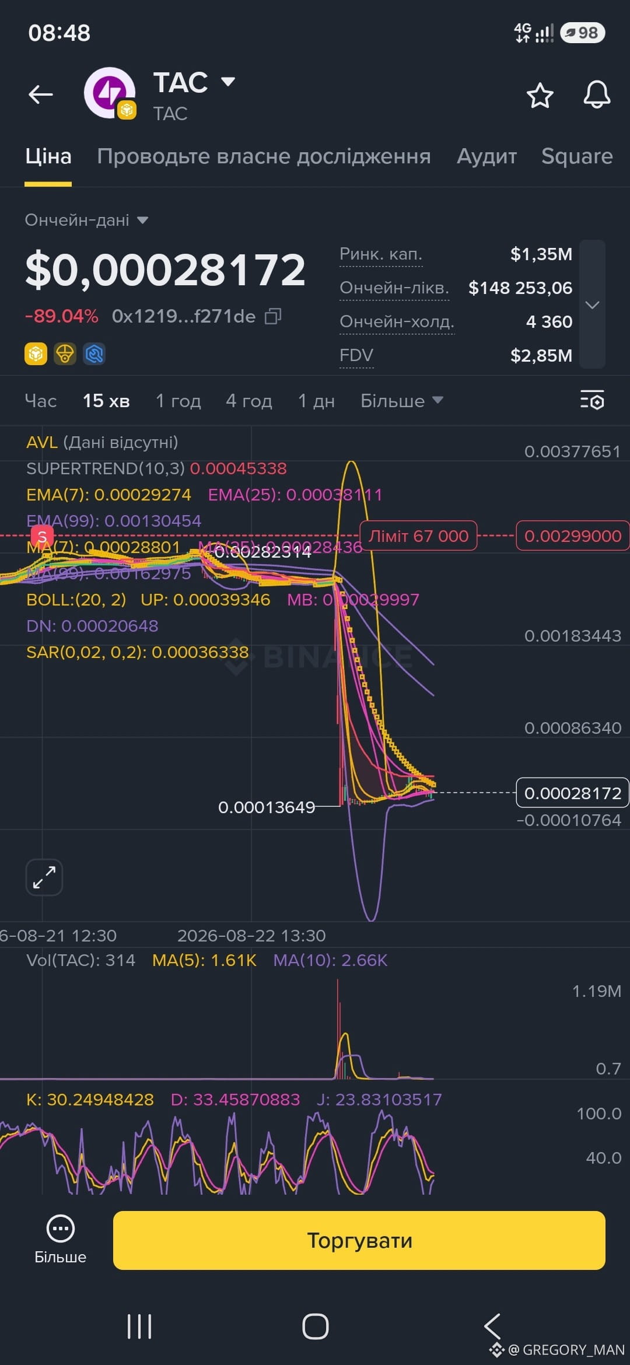Expand chart to fullscreen
630x1365 pixels.
44,877
